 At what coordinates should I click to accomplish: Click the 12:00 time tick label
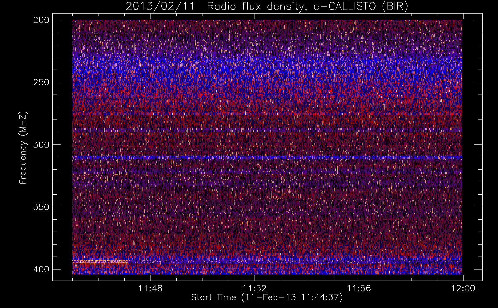(463, 289)
